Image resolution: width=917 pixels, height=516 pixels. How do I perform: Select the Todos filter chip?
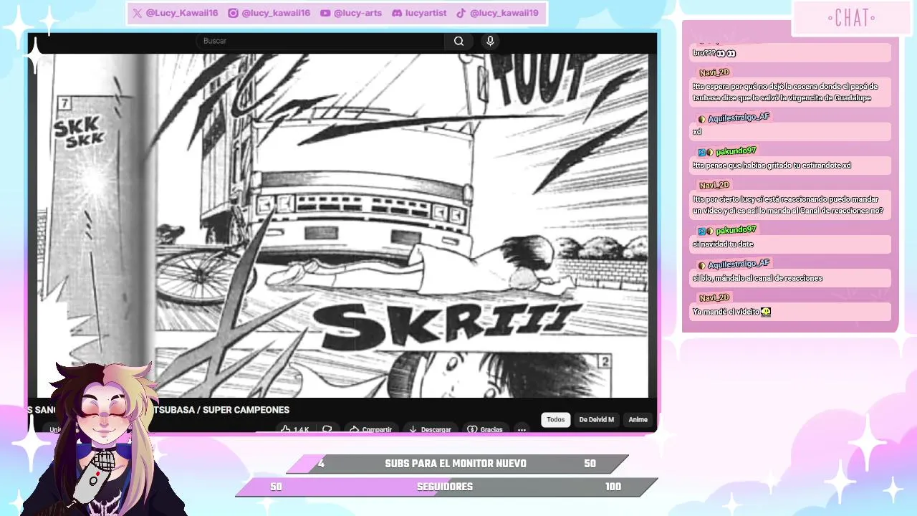click(x=556, y=419)
